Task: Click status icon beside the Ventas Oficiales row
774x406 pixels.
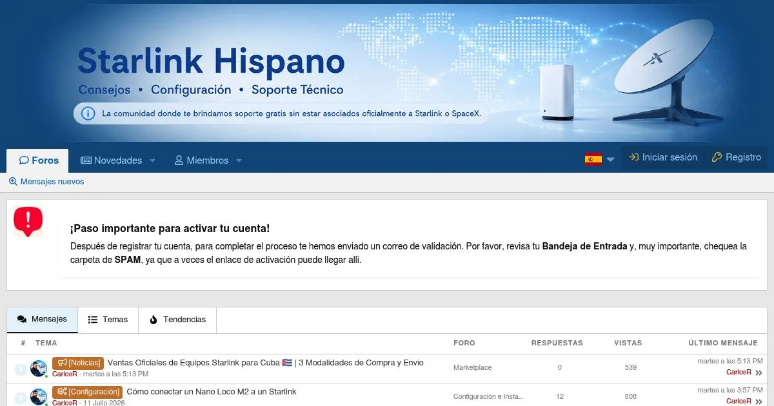Action: coord(21,369)
